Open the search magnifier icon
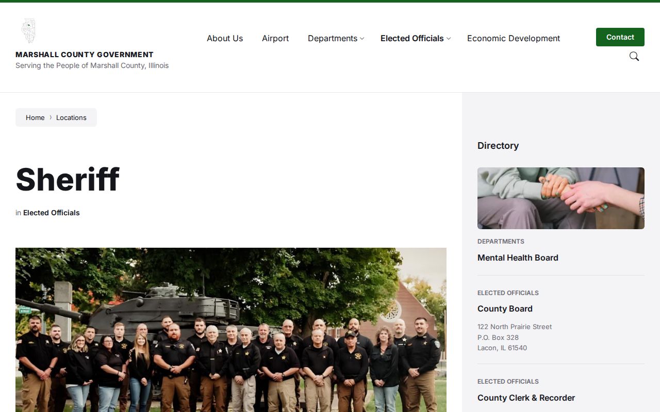The image size is (660, 412). coord(634,57)
